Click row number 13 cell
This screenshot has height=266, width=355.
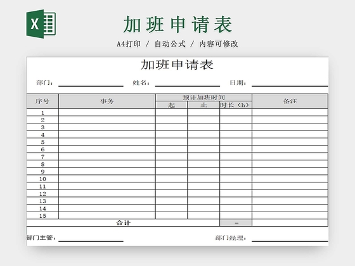(x=42, y=201)
